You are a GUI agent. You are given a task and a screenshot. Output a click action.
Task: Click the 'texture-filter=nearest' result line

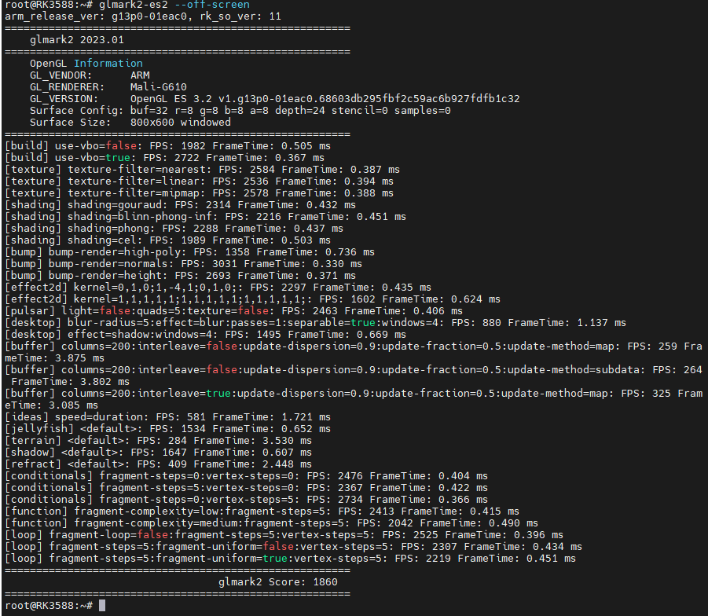click(x=202, y=170)
